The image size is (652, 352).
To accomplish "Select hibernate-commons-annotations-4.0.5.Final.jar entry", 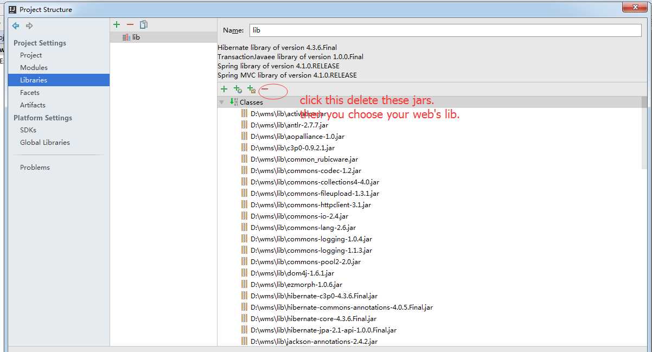I will (x=342, y=307).
